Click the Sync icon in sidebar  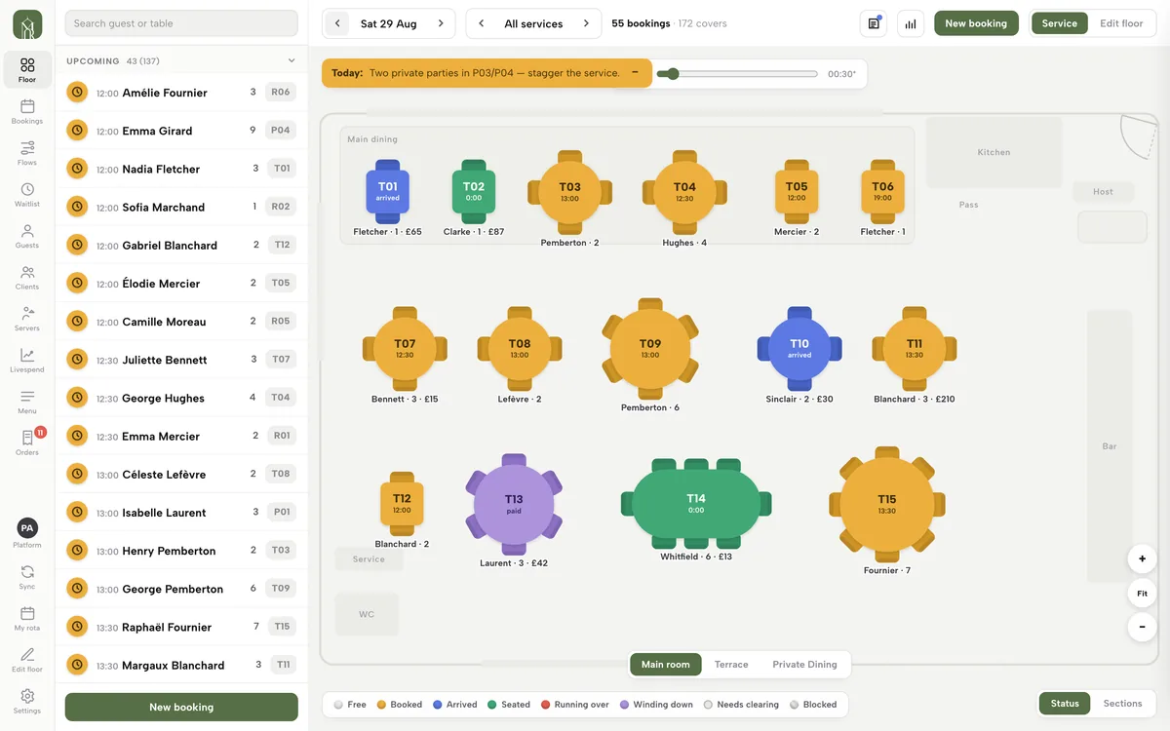coord(27,577)
